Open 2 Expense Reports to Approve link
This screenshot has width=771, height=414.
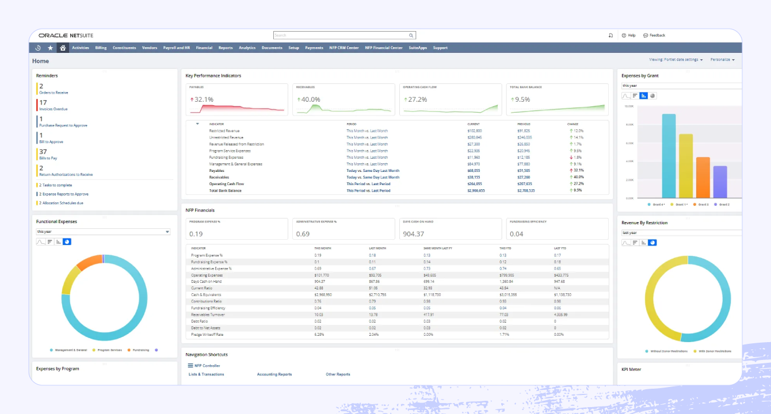click(64, 194)
